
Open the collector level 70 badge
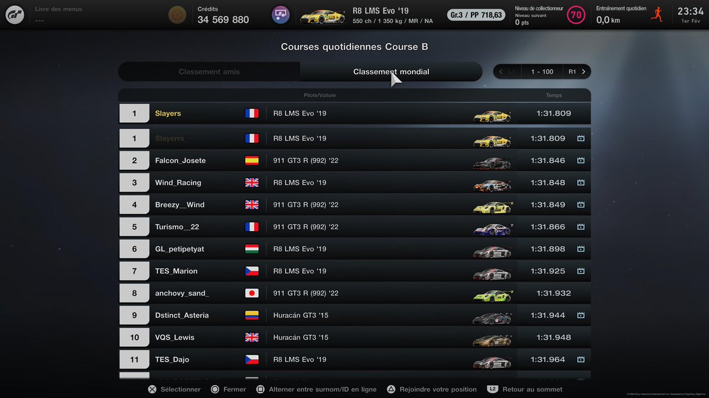[575, 15]
